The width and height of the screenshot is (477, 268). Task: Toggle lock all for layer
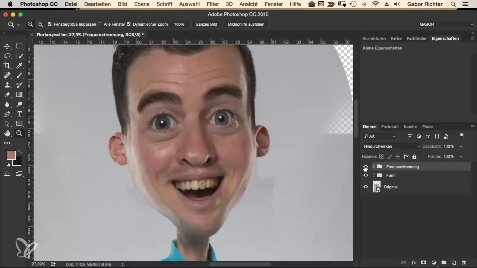click(x=414, y=157)
